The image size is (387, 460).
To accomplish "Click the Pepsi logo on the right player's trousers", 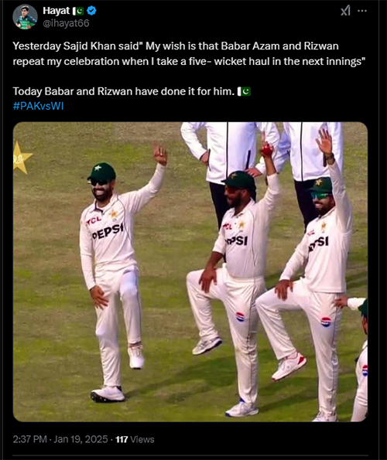I will pos(326,322).
